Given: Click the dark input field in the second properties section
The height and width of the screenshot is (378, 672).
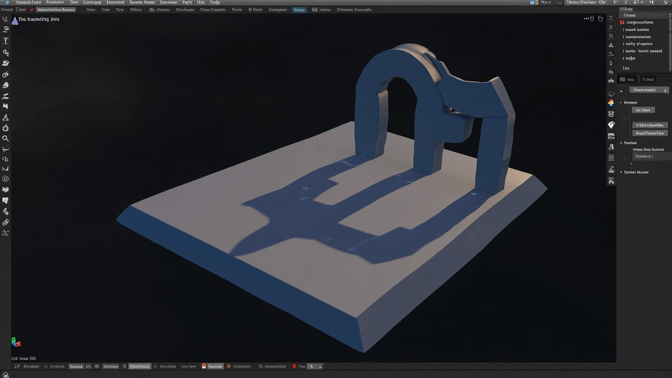Looking at the screenshot, I should [650, 156].
